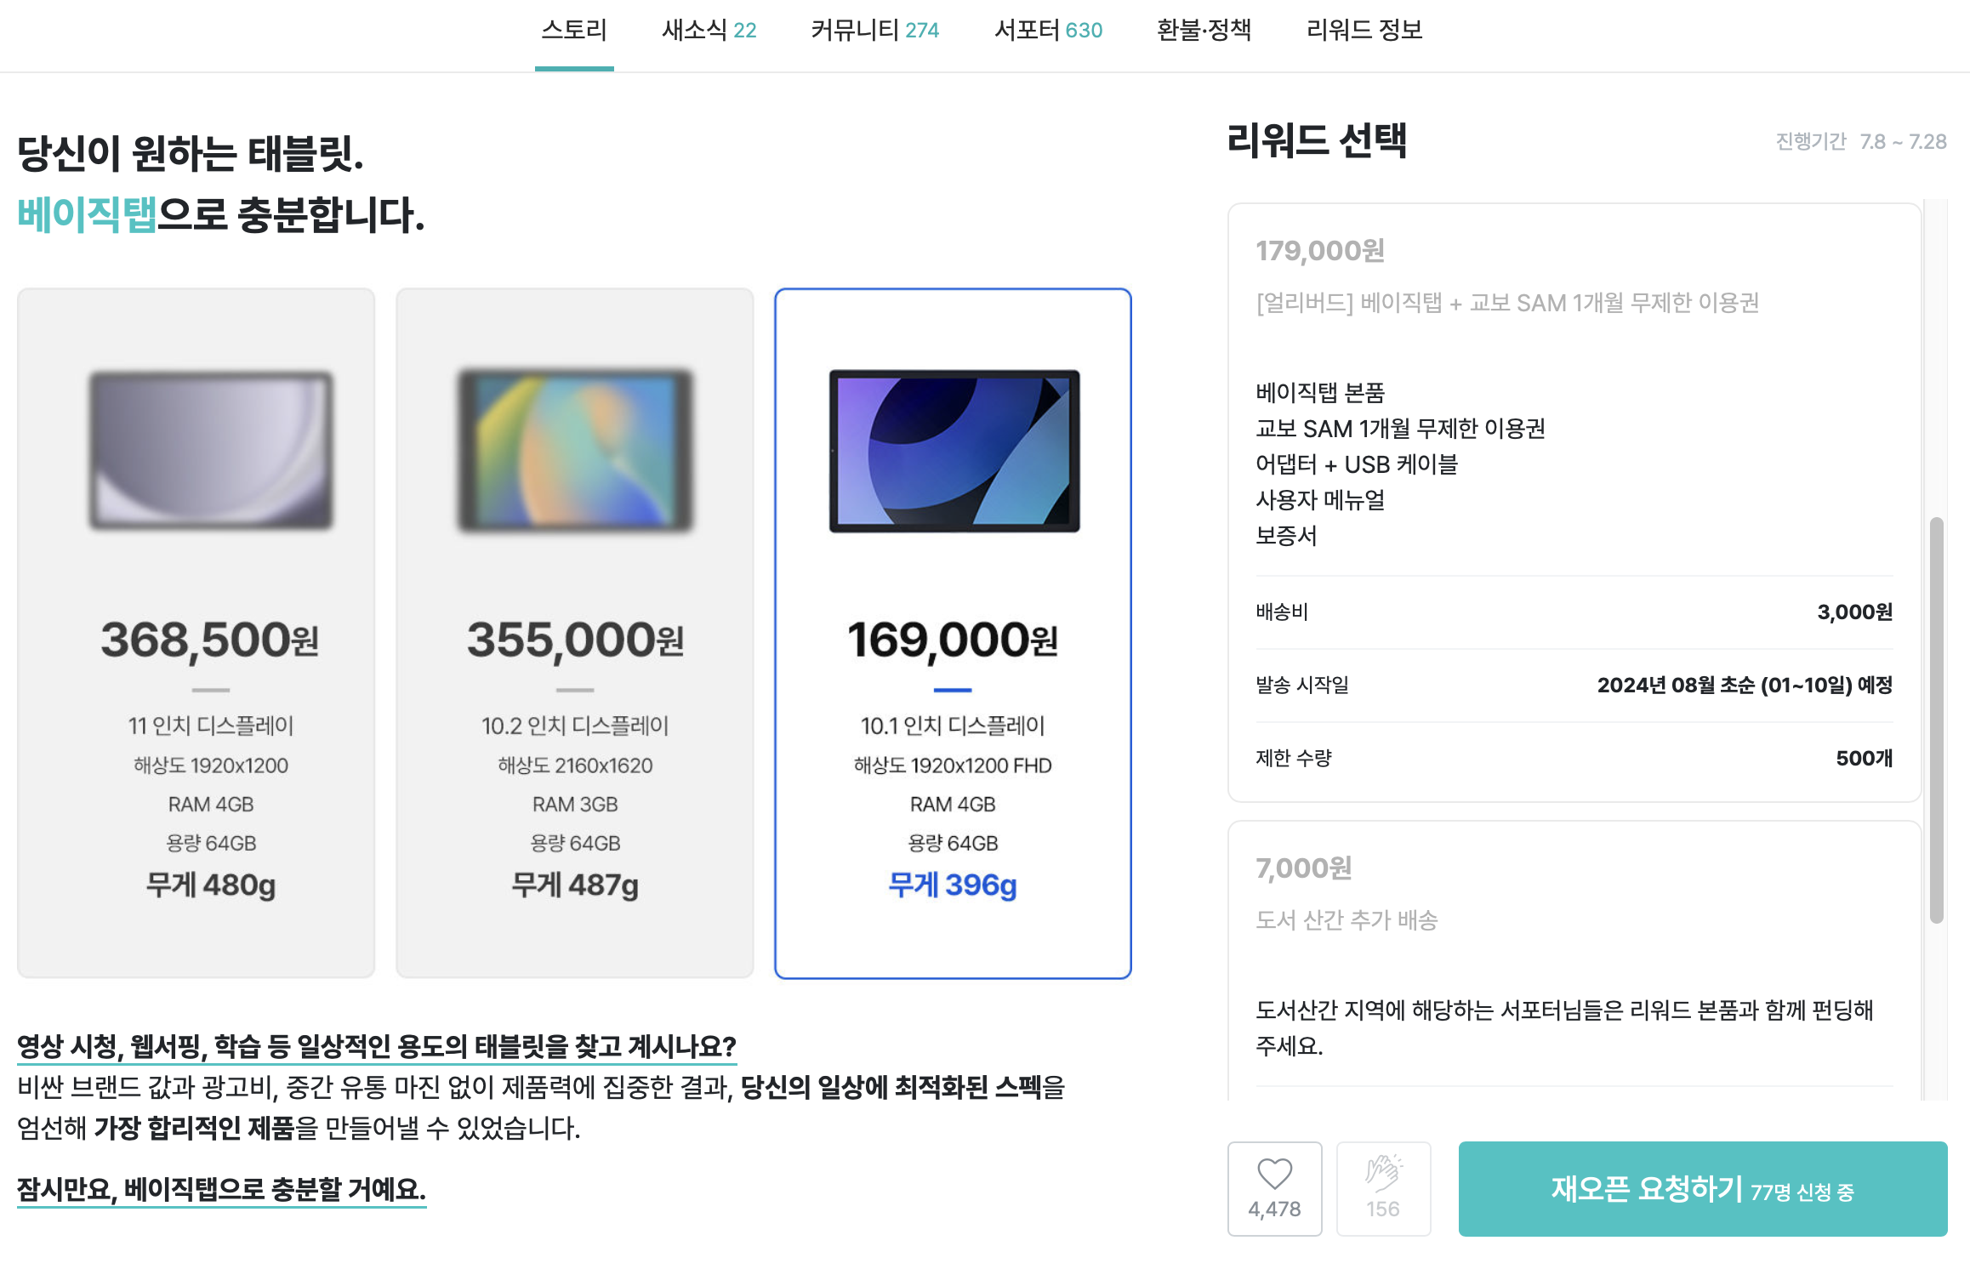The image size is (1970, 1269).
Task: Click underlined text 잠시만요, 베이직탭으로 충분할 거예요
Action: click(x=221, y=1189)
